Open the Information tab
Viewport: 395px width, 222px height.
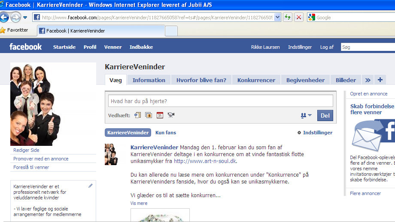coord(149,80)
